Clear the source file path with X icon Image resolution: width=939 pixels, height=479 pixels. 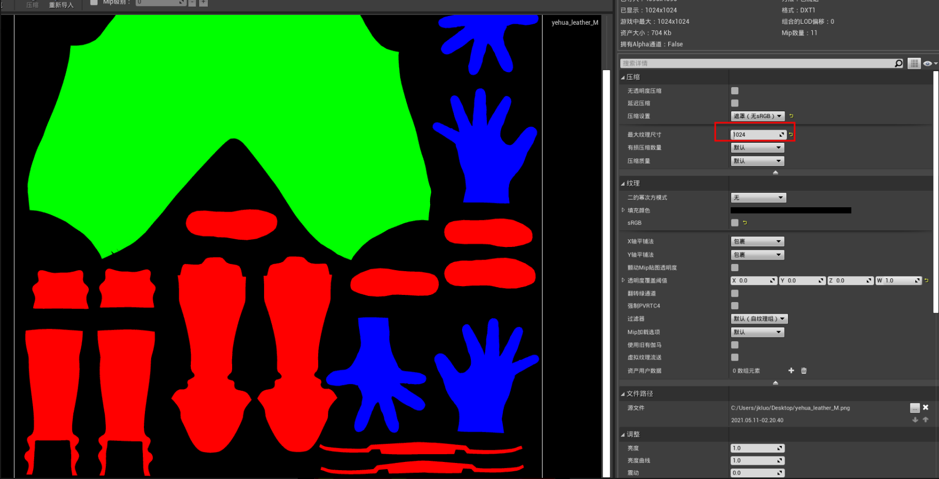click(x=926, y=407)
